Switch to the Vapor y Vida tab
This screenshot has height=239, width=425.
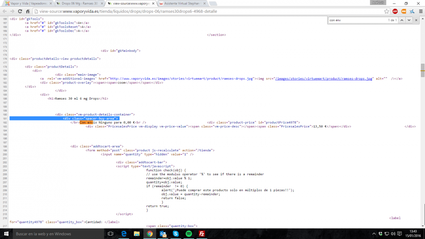point(28,3)
